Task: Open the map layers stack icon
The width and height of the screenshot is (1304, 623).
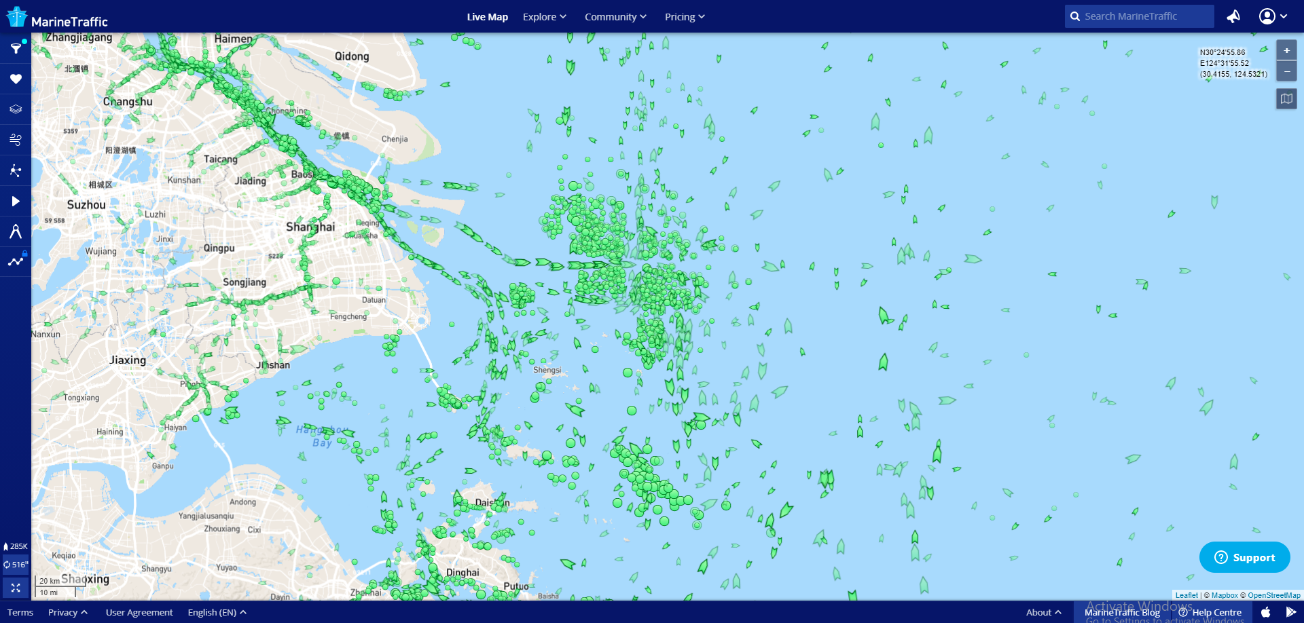Action: click(16, 109)
